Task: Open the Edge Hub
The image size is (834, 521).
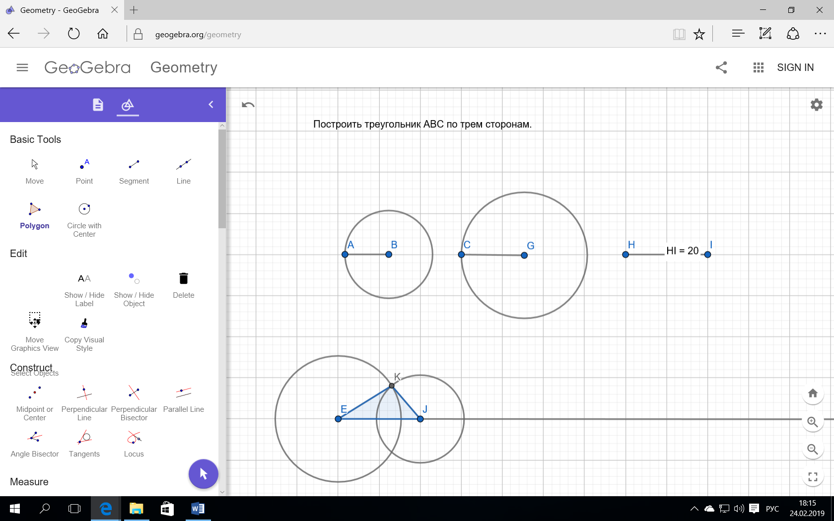Action: [738, 34]
